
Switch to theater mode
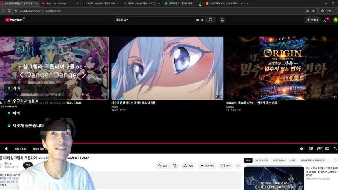[x=327, y=149]
